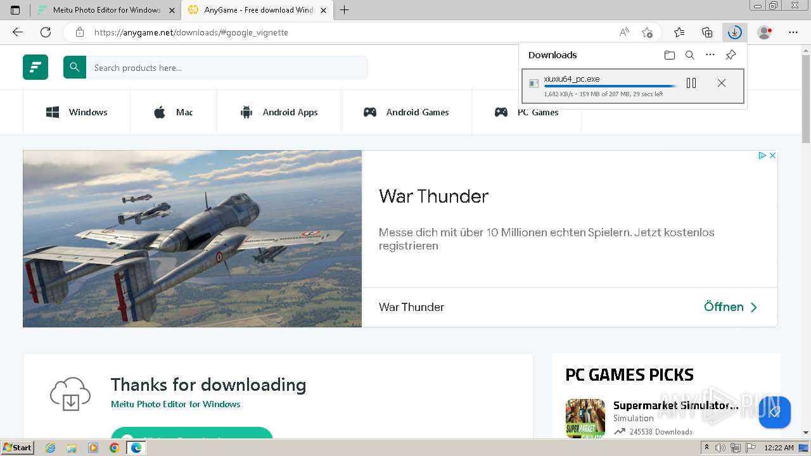811x456 pixels.
Task: Click the green search button
Action: coord(75,67)
